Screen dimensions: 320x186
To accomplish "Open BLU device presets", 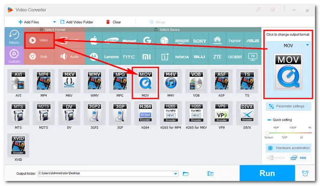I will point(200,57).
